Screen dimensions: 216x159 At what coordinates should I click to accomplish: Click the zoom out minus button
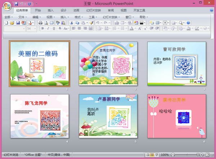tap(172, 155)
